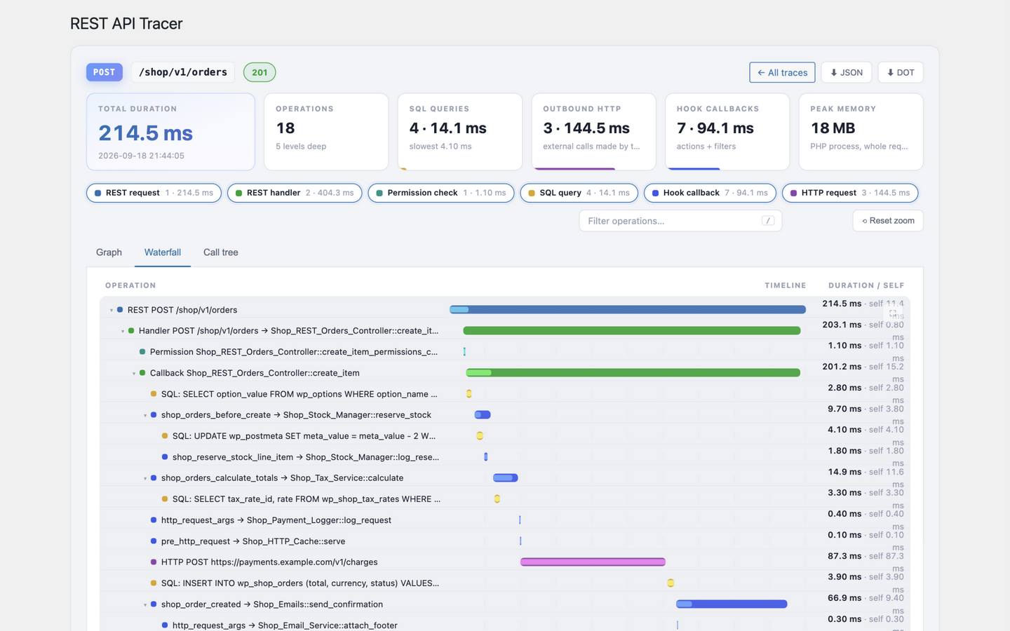Screen dimensions: 1010x631
Task: Select the SQL INSERT INTO wp_shop_orders row
Action: [x=504, y=583]
